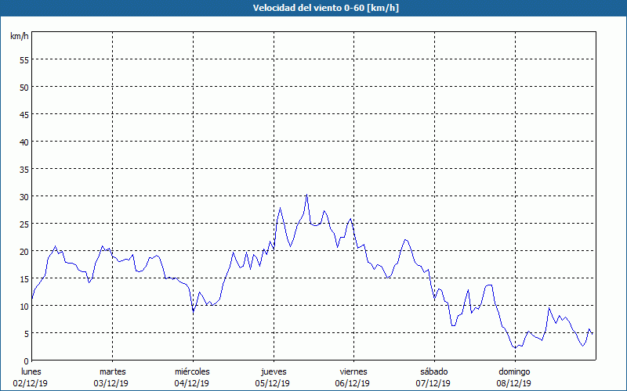Click the highest wind peak on jueves

[306, 195]
